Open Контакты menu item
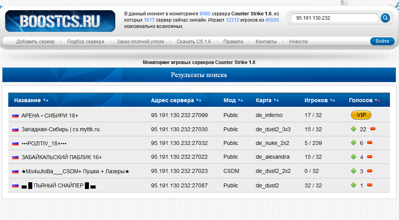 pos(266,41)
